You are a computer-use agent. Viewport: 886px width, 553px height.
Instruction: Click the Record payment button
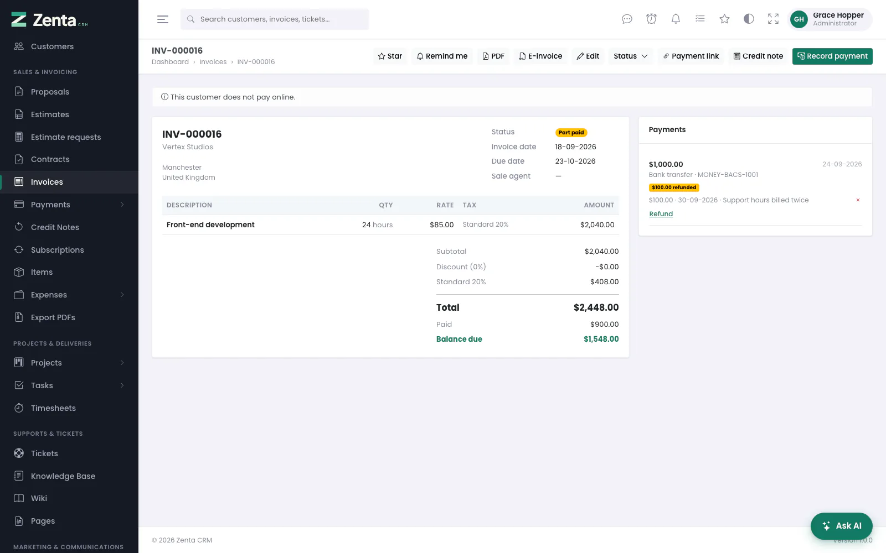pyautogui.click(x=832, y=56)
